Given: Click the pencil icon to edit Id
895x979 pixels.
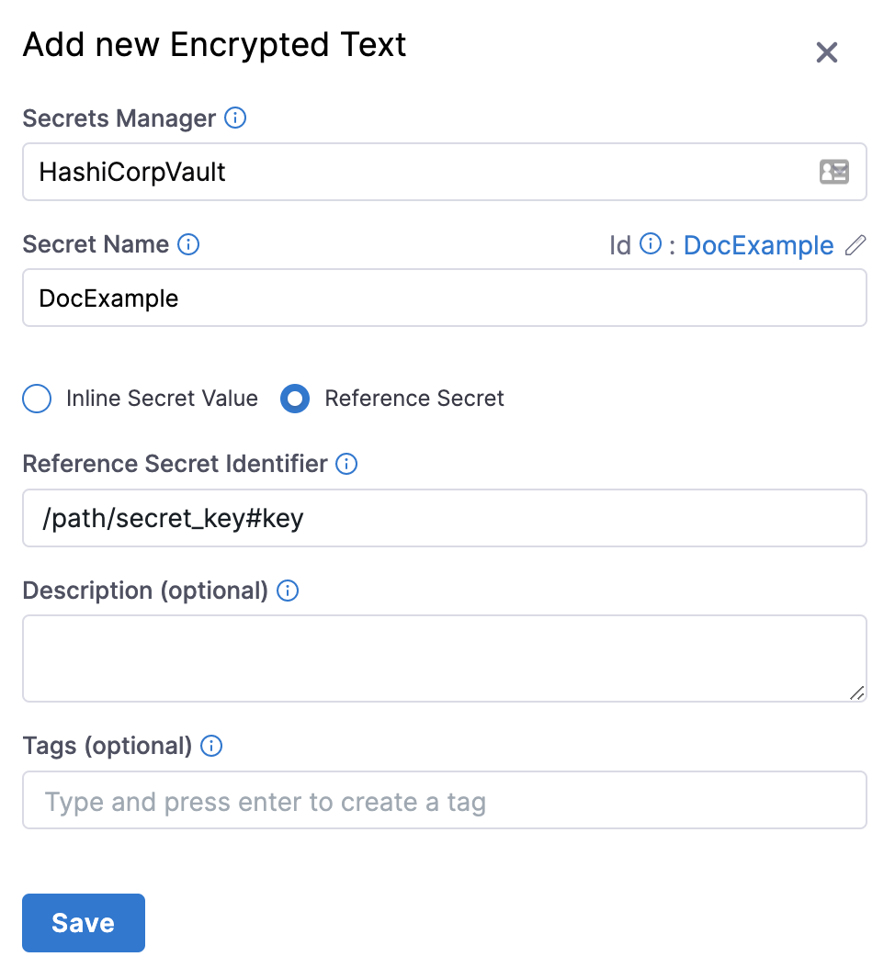Looking at the screenshot, I should pos(855,245).
